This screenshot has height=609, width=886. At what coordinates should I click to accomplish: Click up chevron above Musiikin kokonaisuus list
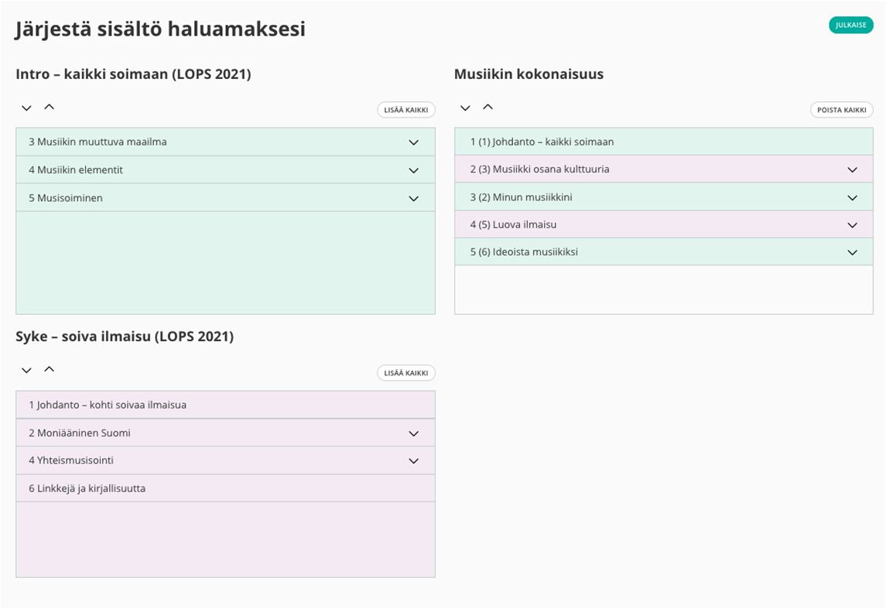click(x=487, y=107)
